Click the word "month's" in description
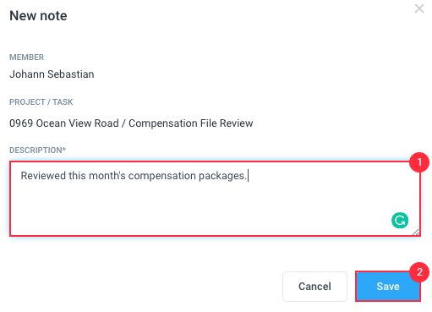Viewport: 432px width, 312px height. pos(107,176)
